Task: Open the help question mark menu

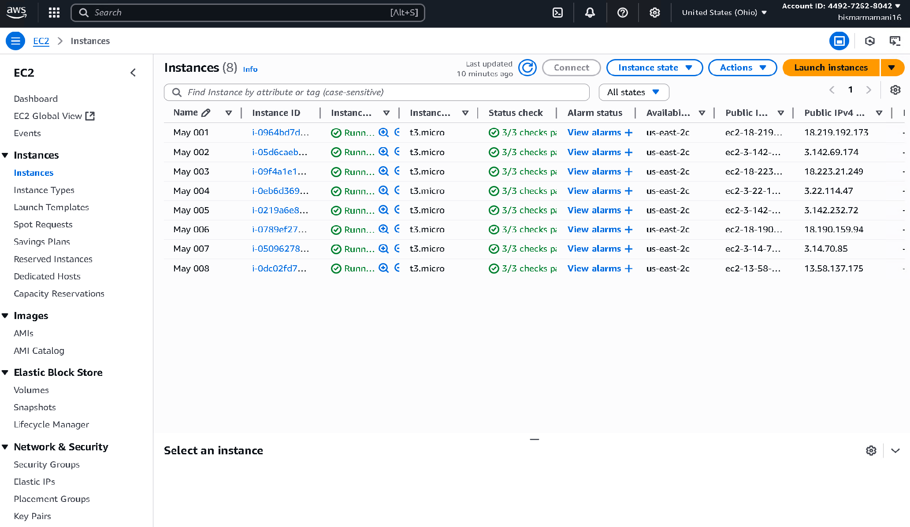Action: (623, 12)
